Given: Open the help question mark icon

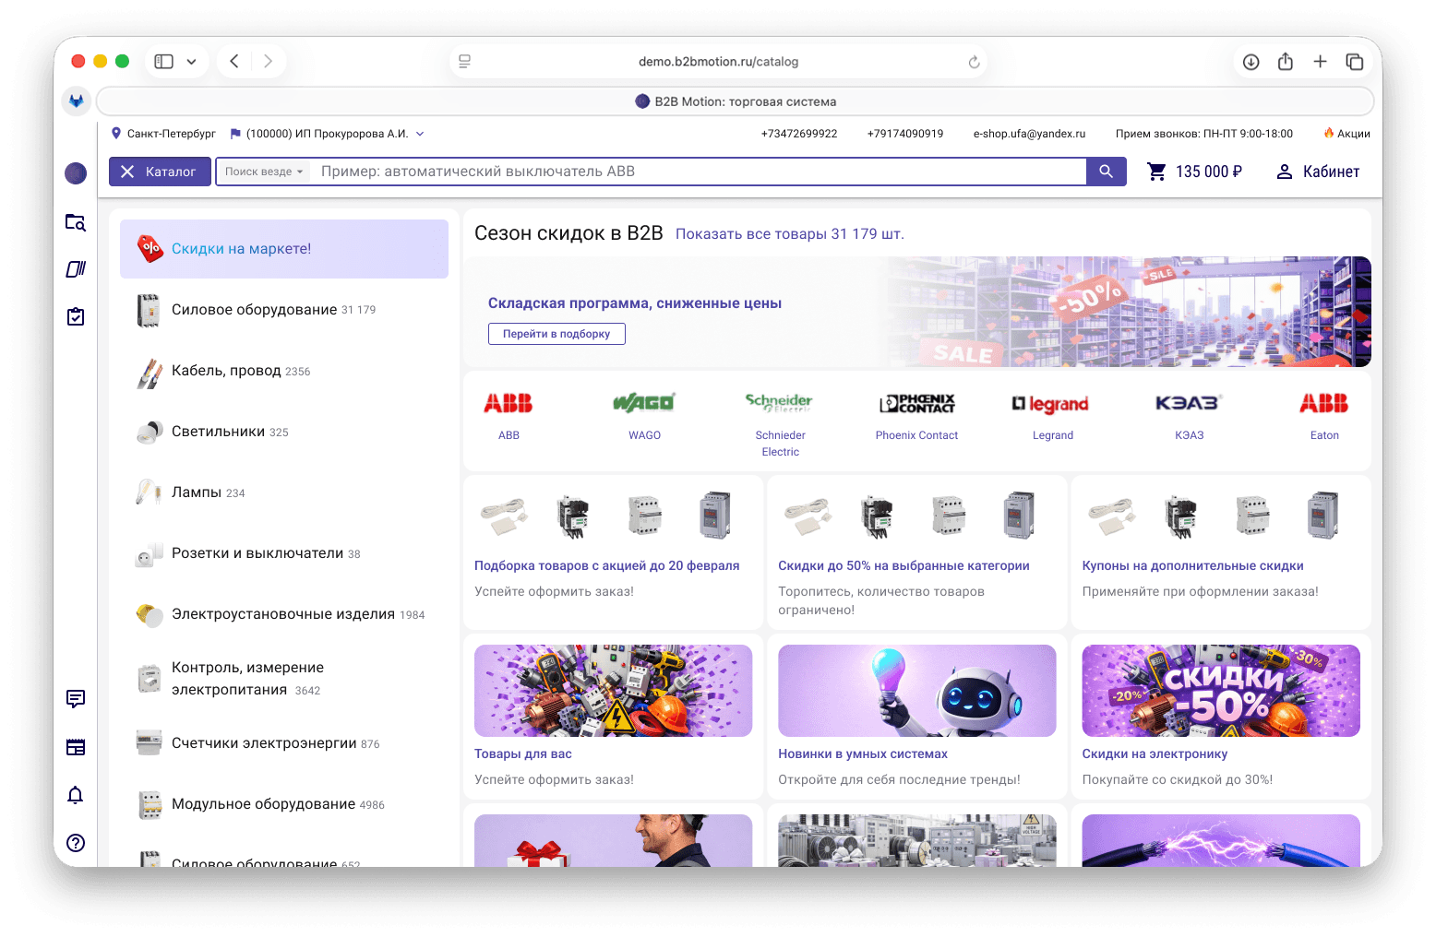Looking at the screenshot, I should [76, 842].
